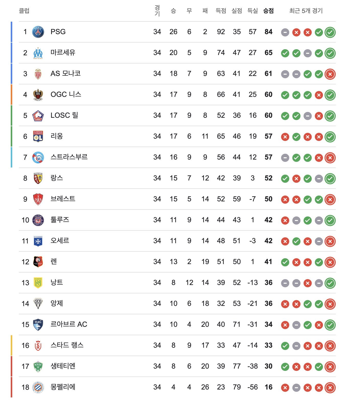
Task: Click the 스타드 랭스 club crest
Action: 38,346
